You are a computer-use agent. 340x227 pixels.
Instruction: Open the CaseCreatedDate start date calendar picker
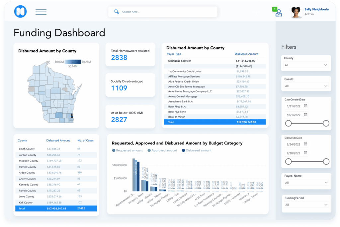[306, 105]
